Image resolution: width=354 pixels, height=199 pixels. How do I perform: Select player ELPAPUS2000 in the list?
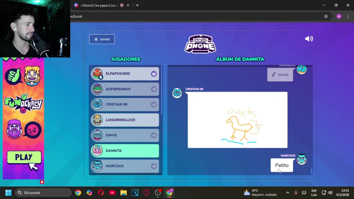coord(125,74)
